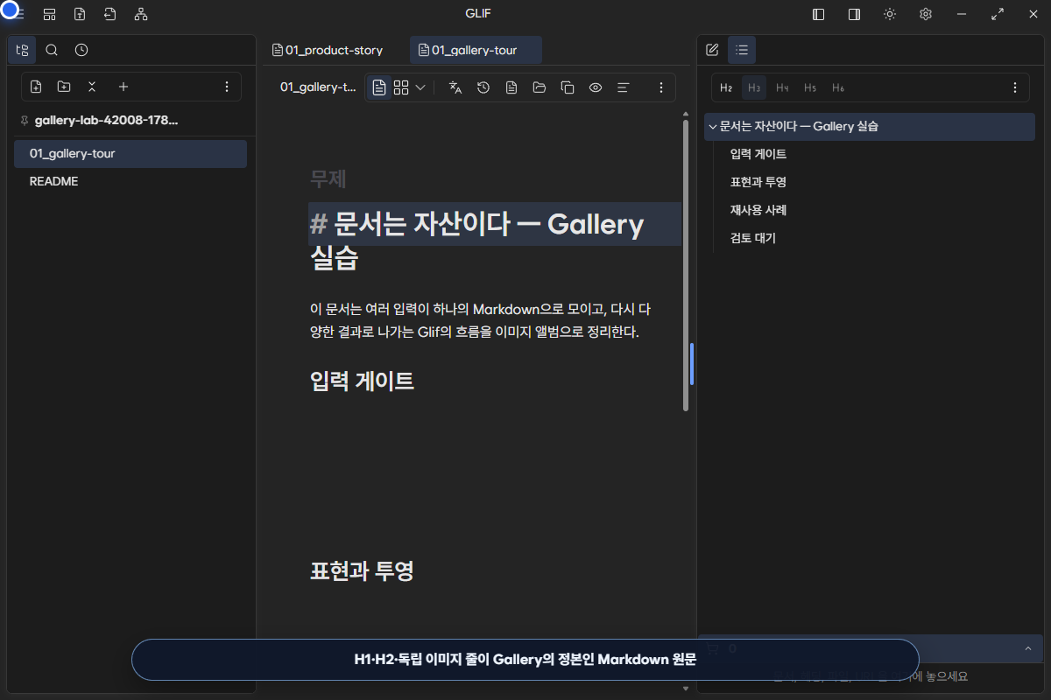The image size is (1051, 700).
Task: Open version history in editor toolbar
Action: (483, 87)
